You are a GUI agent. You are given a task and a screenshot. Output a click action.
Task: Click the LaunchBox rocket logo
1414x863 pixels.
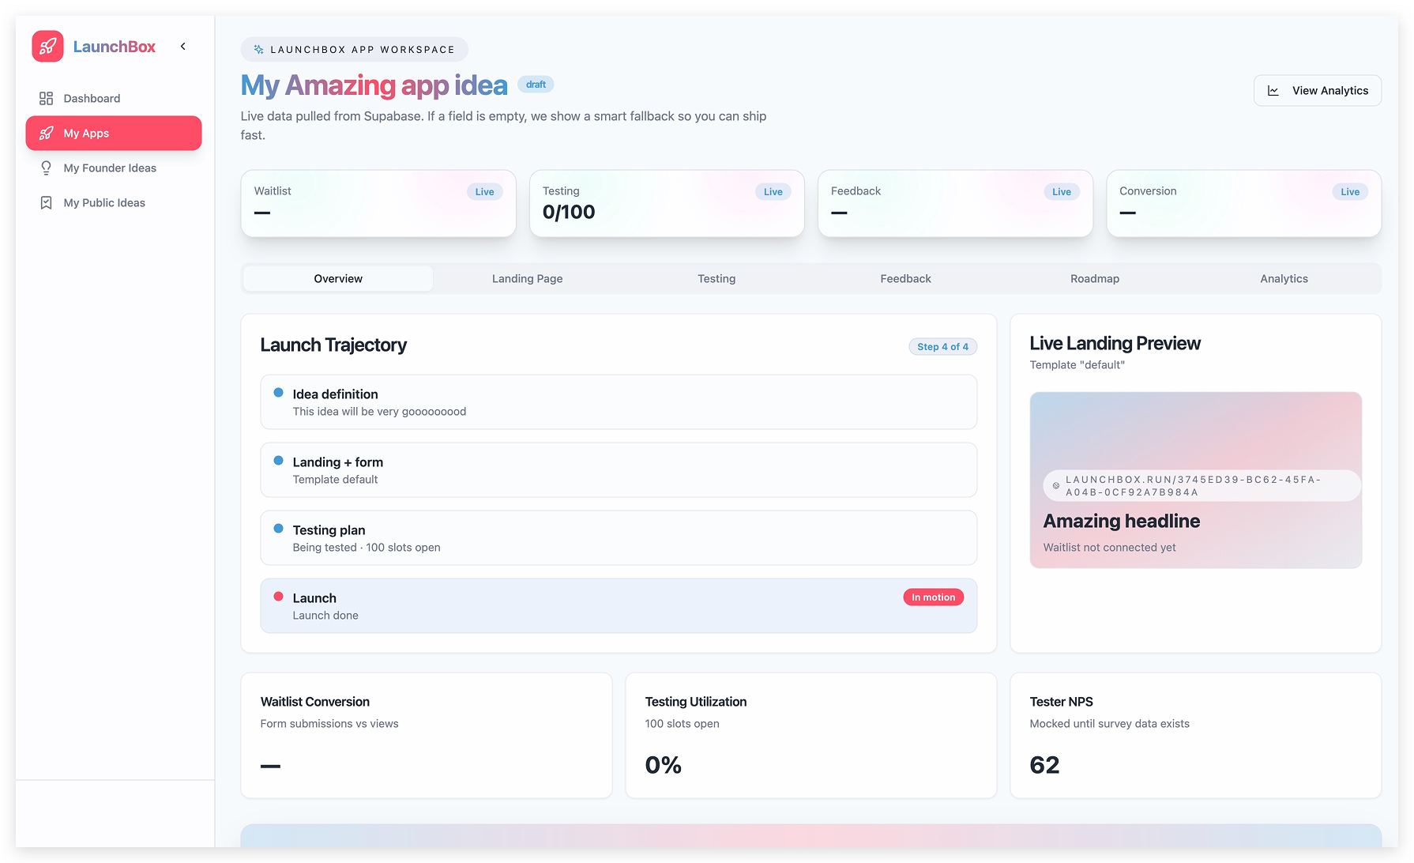click(47, 46)
